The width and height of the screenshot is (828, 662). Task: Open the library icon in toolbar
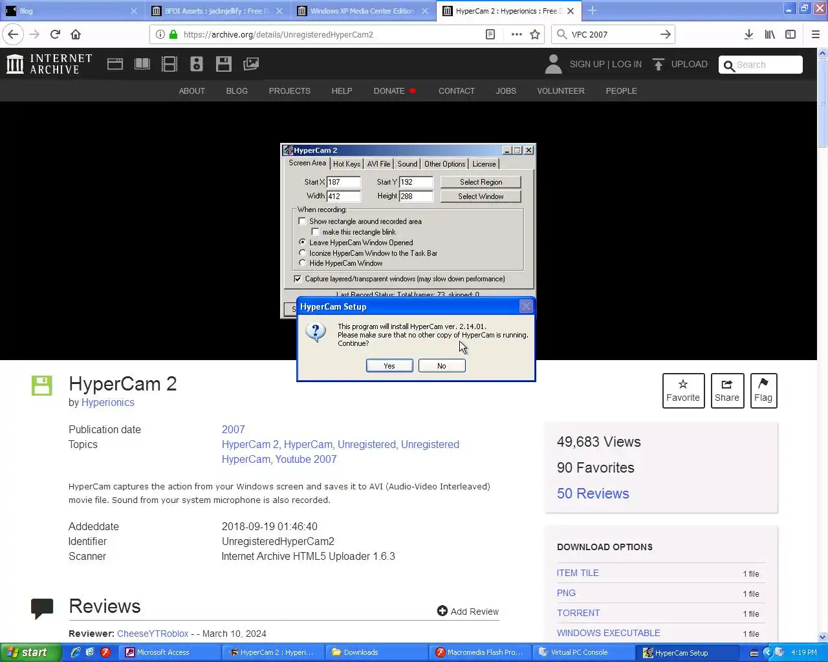coord(770,34)
